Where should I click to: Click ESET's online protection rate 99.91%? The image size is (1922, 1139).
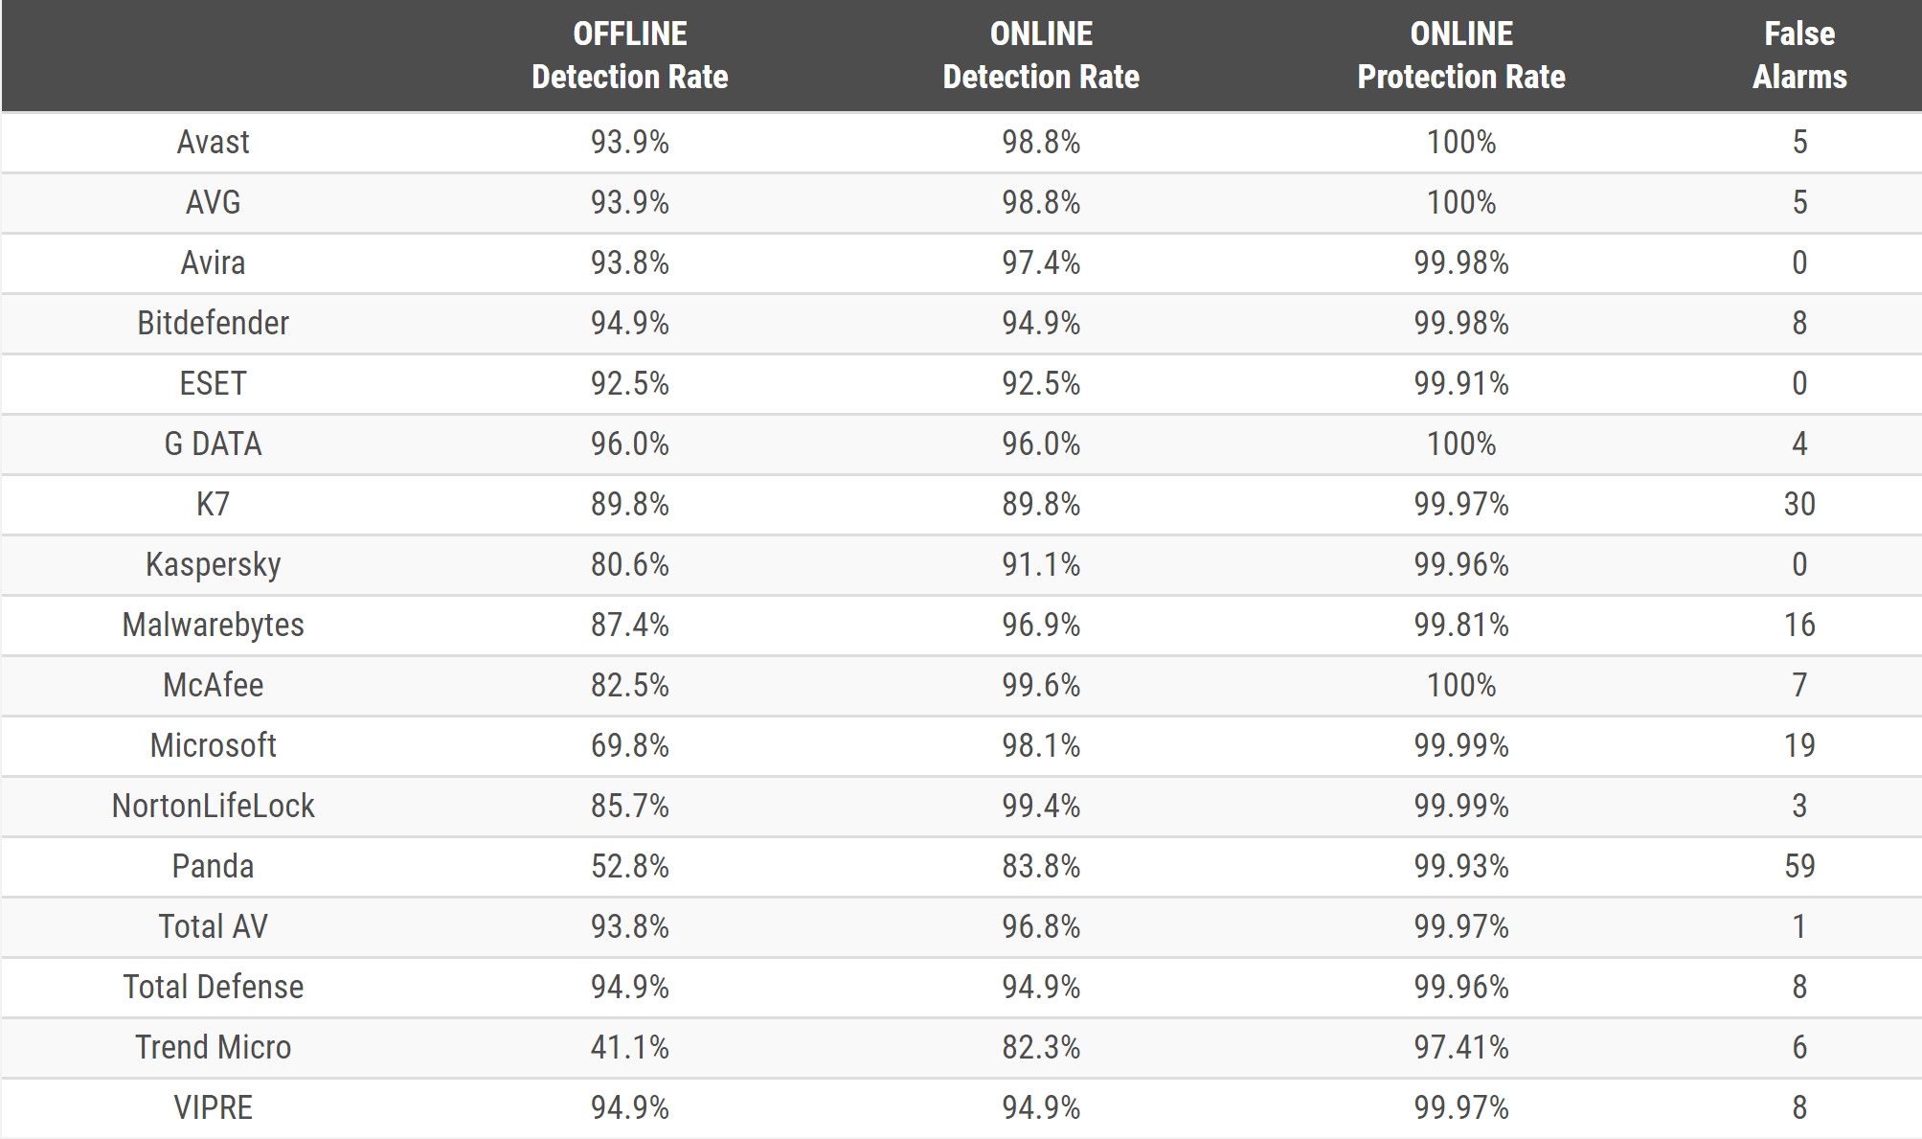point(1460,384)
